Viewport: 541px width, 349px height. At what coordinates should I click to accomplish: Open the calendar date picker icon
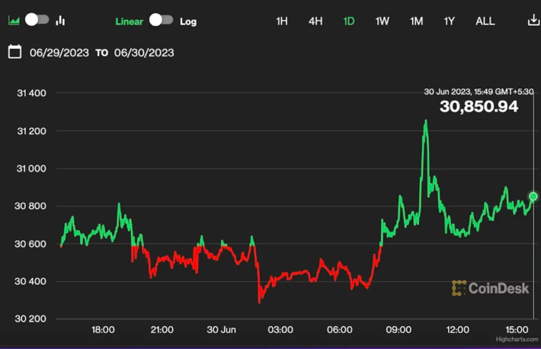click(14, 52)
